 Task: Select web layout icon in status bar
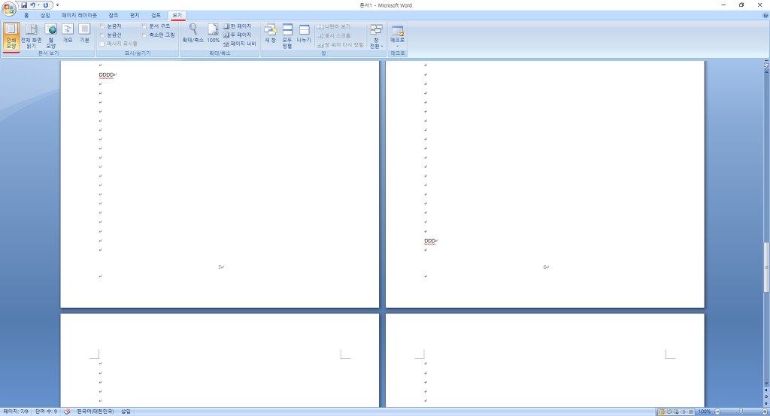click(676, 411)
